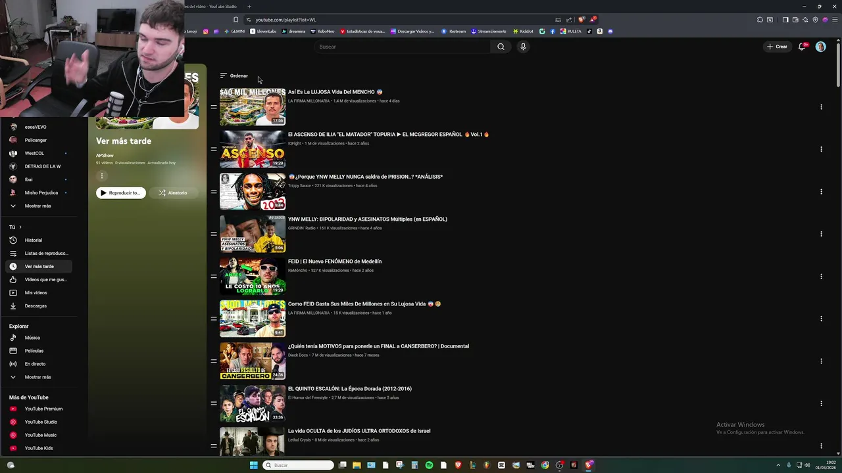Image resolution: width=842 pixels, height=473 pixels.
Task: Open options for YNW MELLY BIPOLARIDAD video
Action: point(821,234)
